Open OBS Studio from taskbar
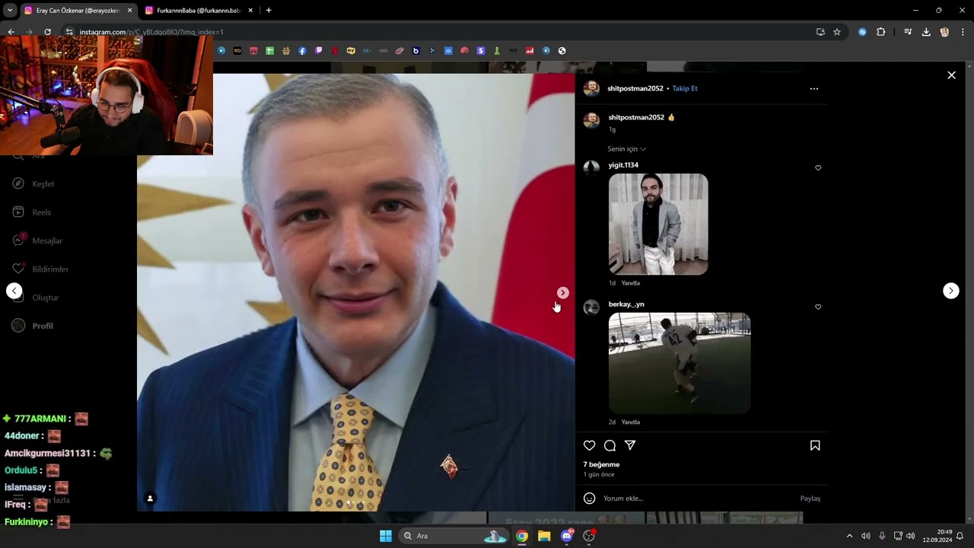The image size is (974, 548). [589, 536]
